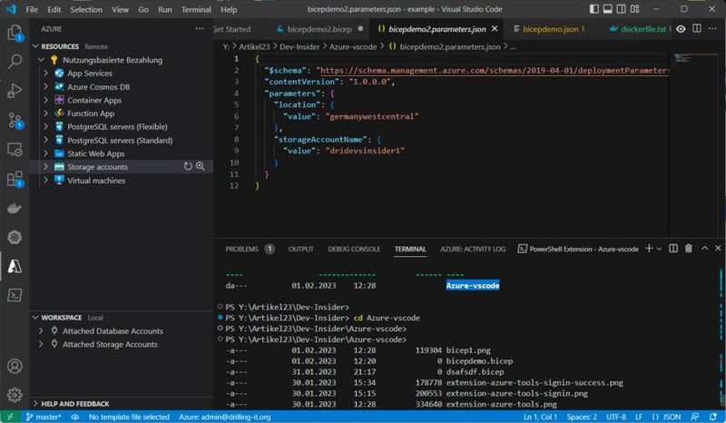Open Azure panel more actions ellipsis
The width and height of the screenshot is (726, 423).
(200, 29)
